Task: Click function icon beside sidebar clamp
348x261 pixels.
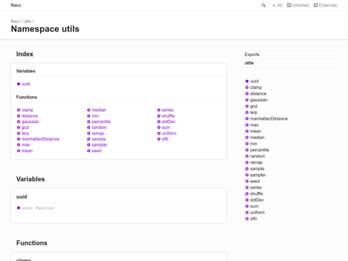Action: pos(247,88)
